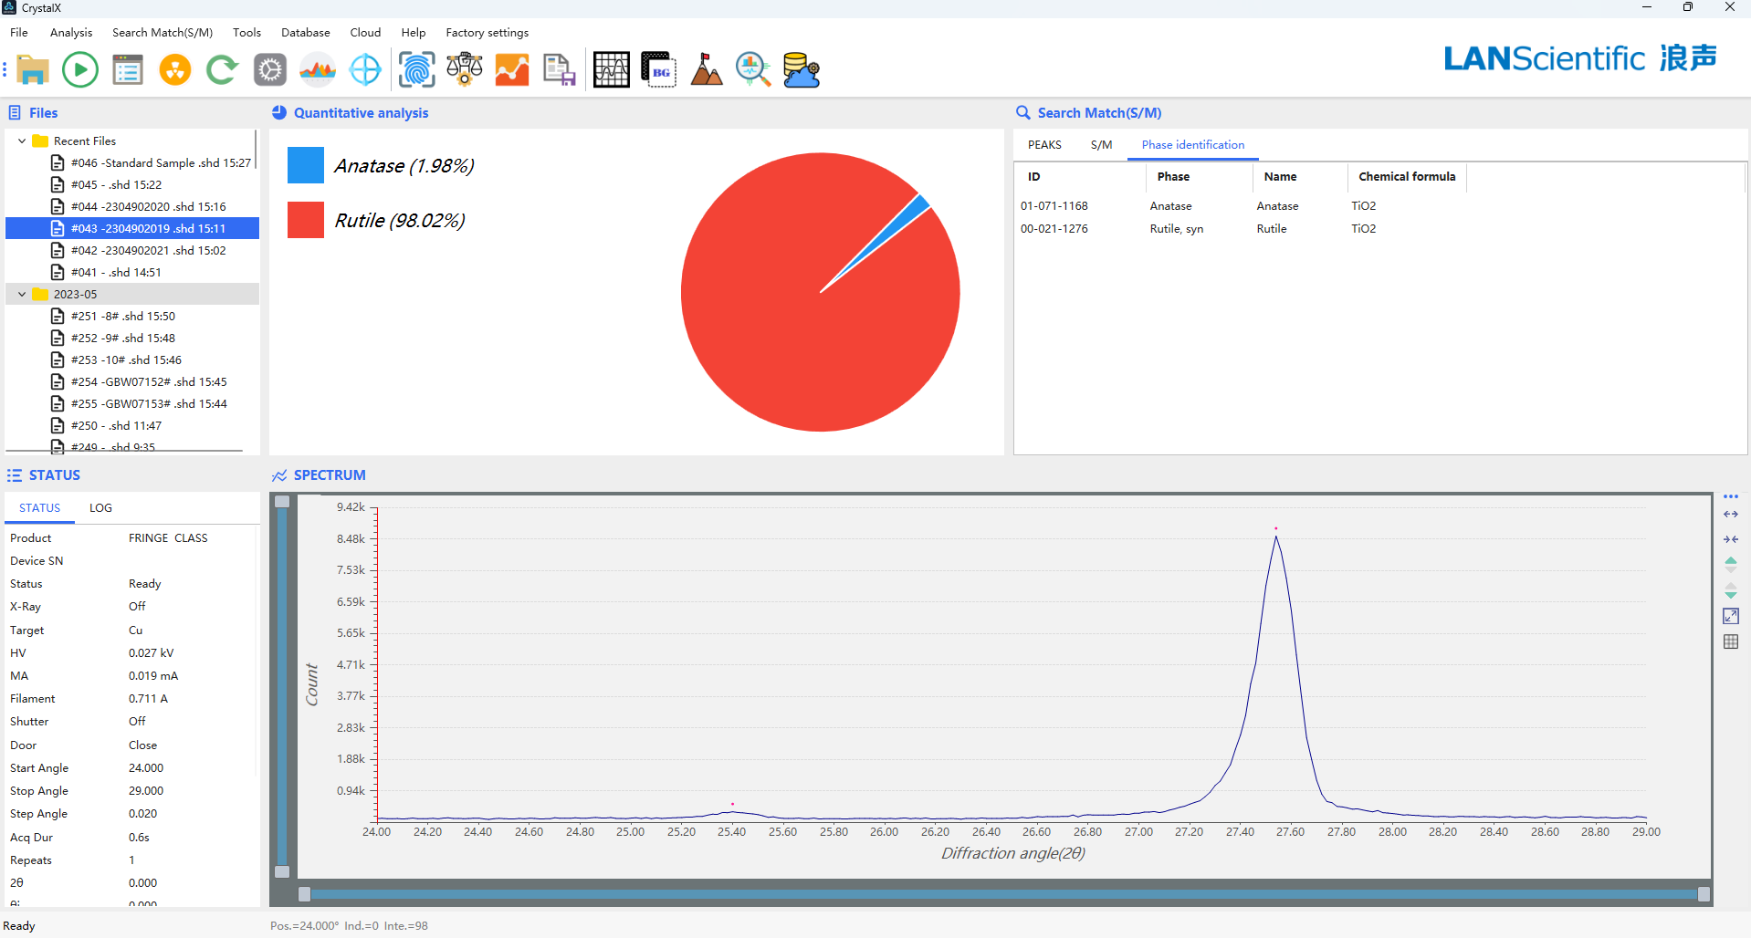The height and width of the screenshot is (938, 1751).
Task: Click the cloud database icon
Action: point(801,70)
